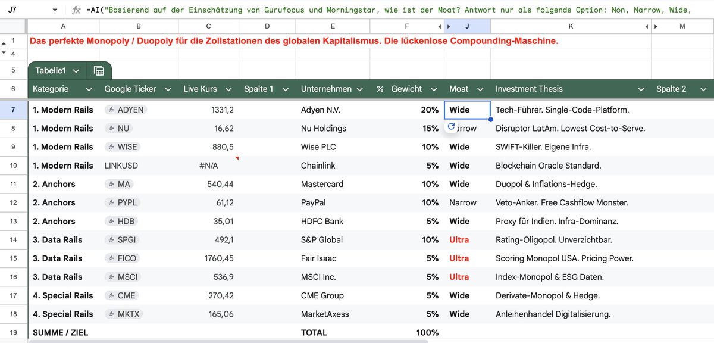Open the WISE ticker chip
The height and width of the screenshot is (343, 714).
click(123, 146)
